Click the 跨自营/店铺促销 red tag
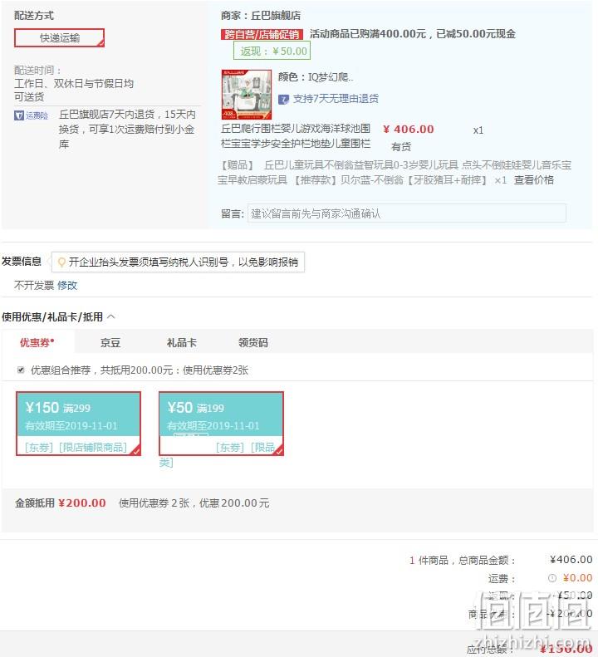 point(262,34)
